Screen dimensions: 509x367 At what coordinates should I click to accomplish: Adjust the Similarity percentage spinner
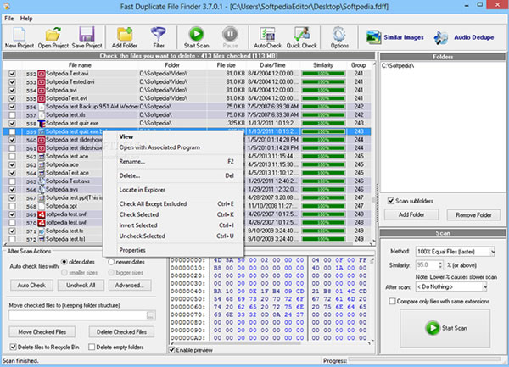tap(440, 265)
